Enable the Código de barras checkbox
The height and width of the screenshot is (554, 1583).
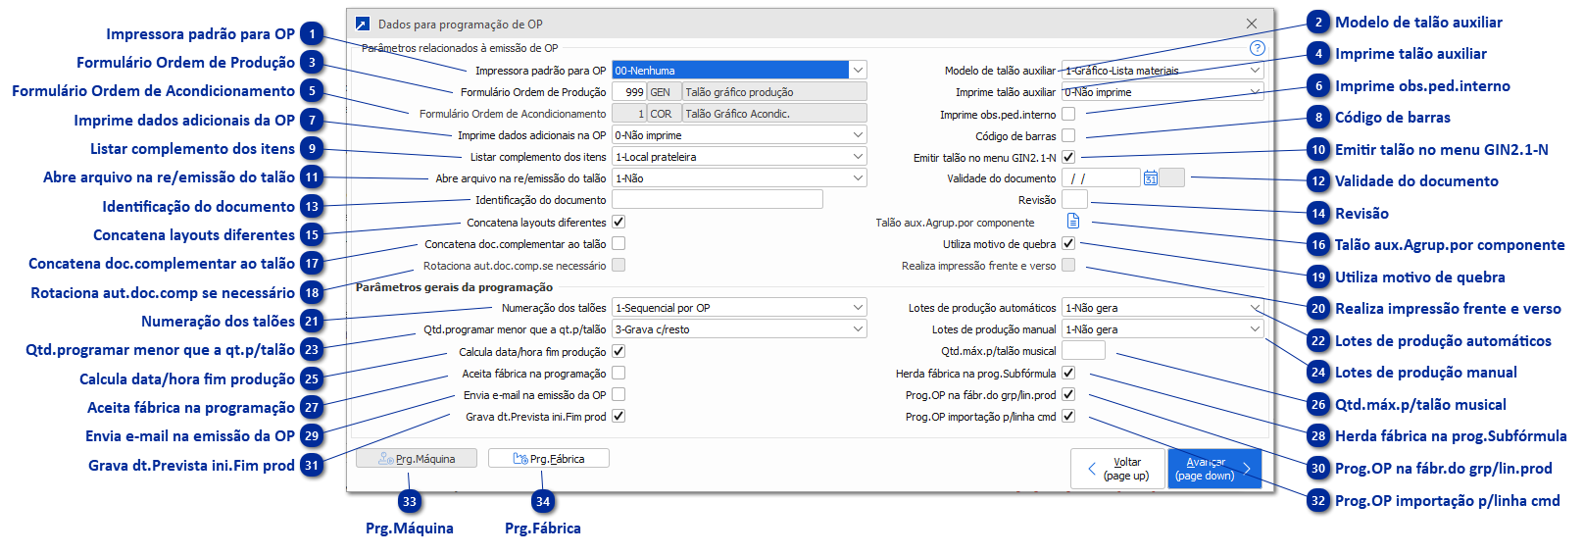1068,135
